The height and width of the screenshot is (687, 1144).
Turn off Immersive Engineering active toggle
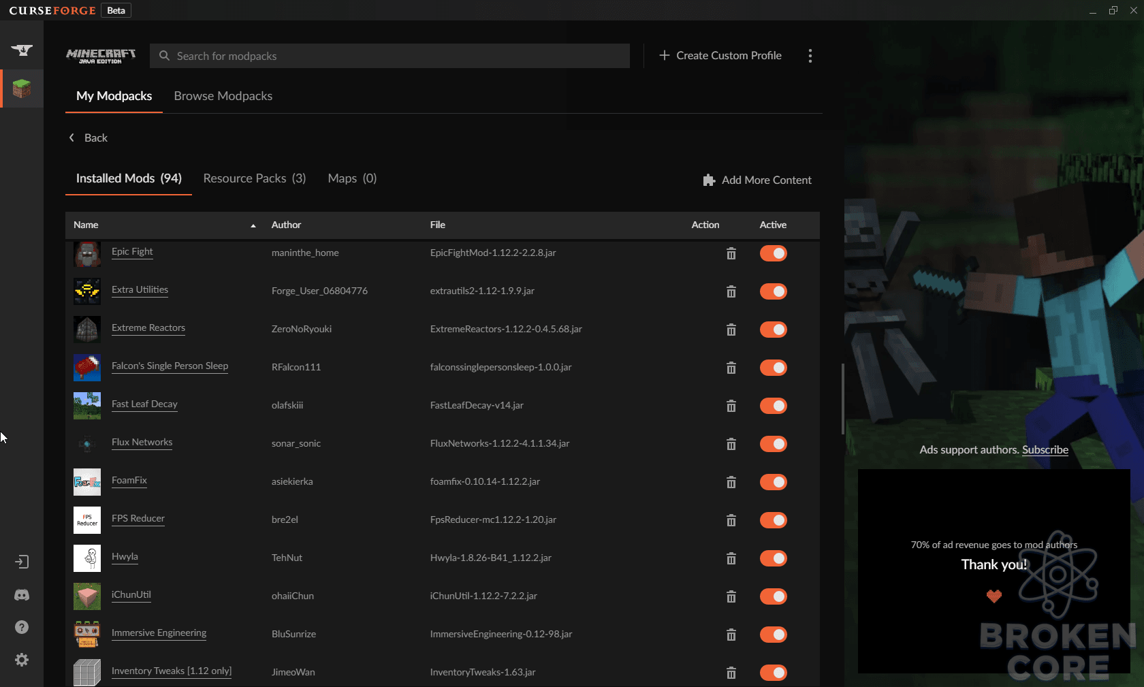(x=773, y=635)
